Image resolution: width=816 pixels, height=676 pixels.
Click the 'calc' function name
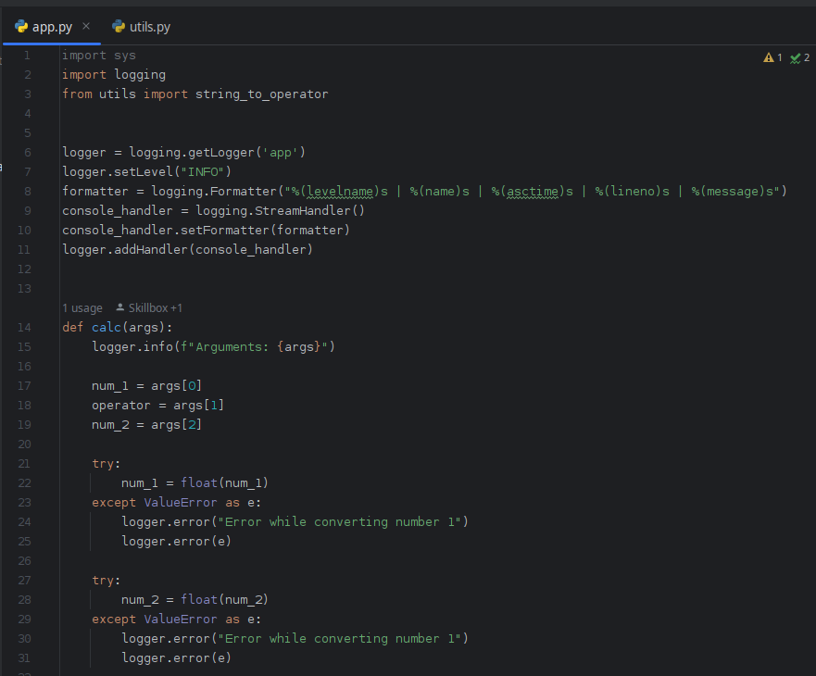[x=107, y=327]
